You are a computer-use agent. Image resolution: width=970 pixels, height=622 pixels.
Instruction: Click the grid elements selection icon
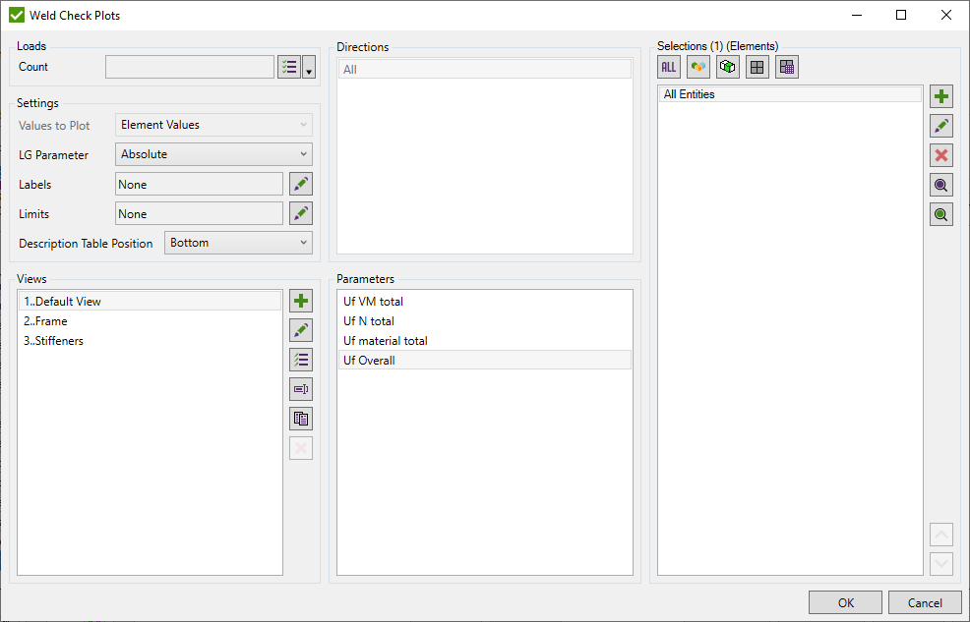click(757, 66)
